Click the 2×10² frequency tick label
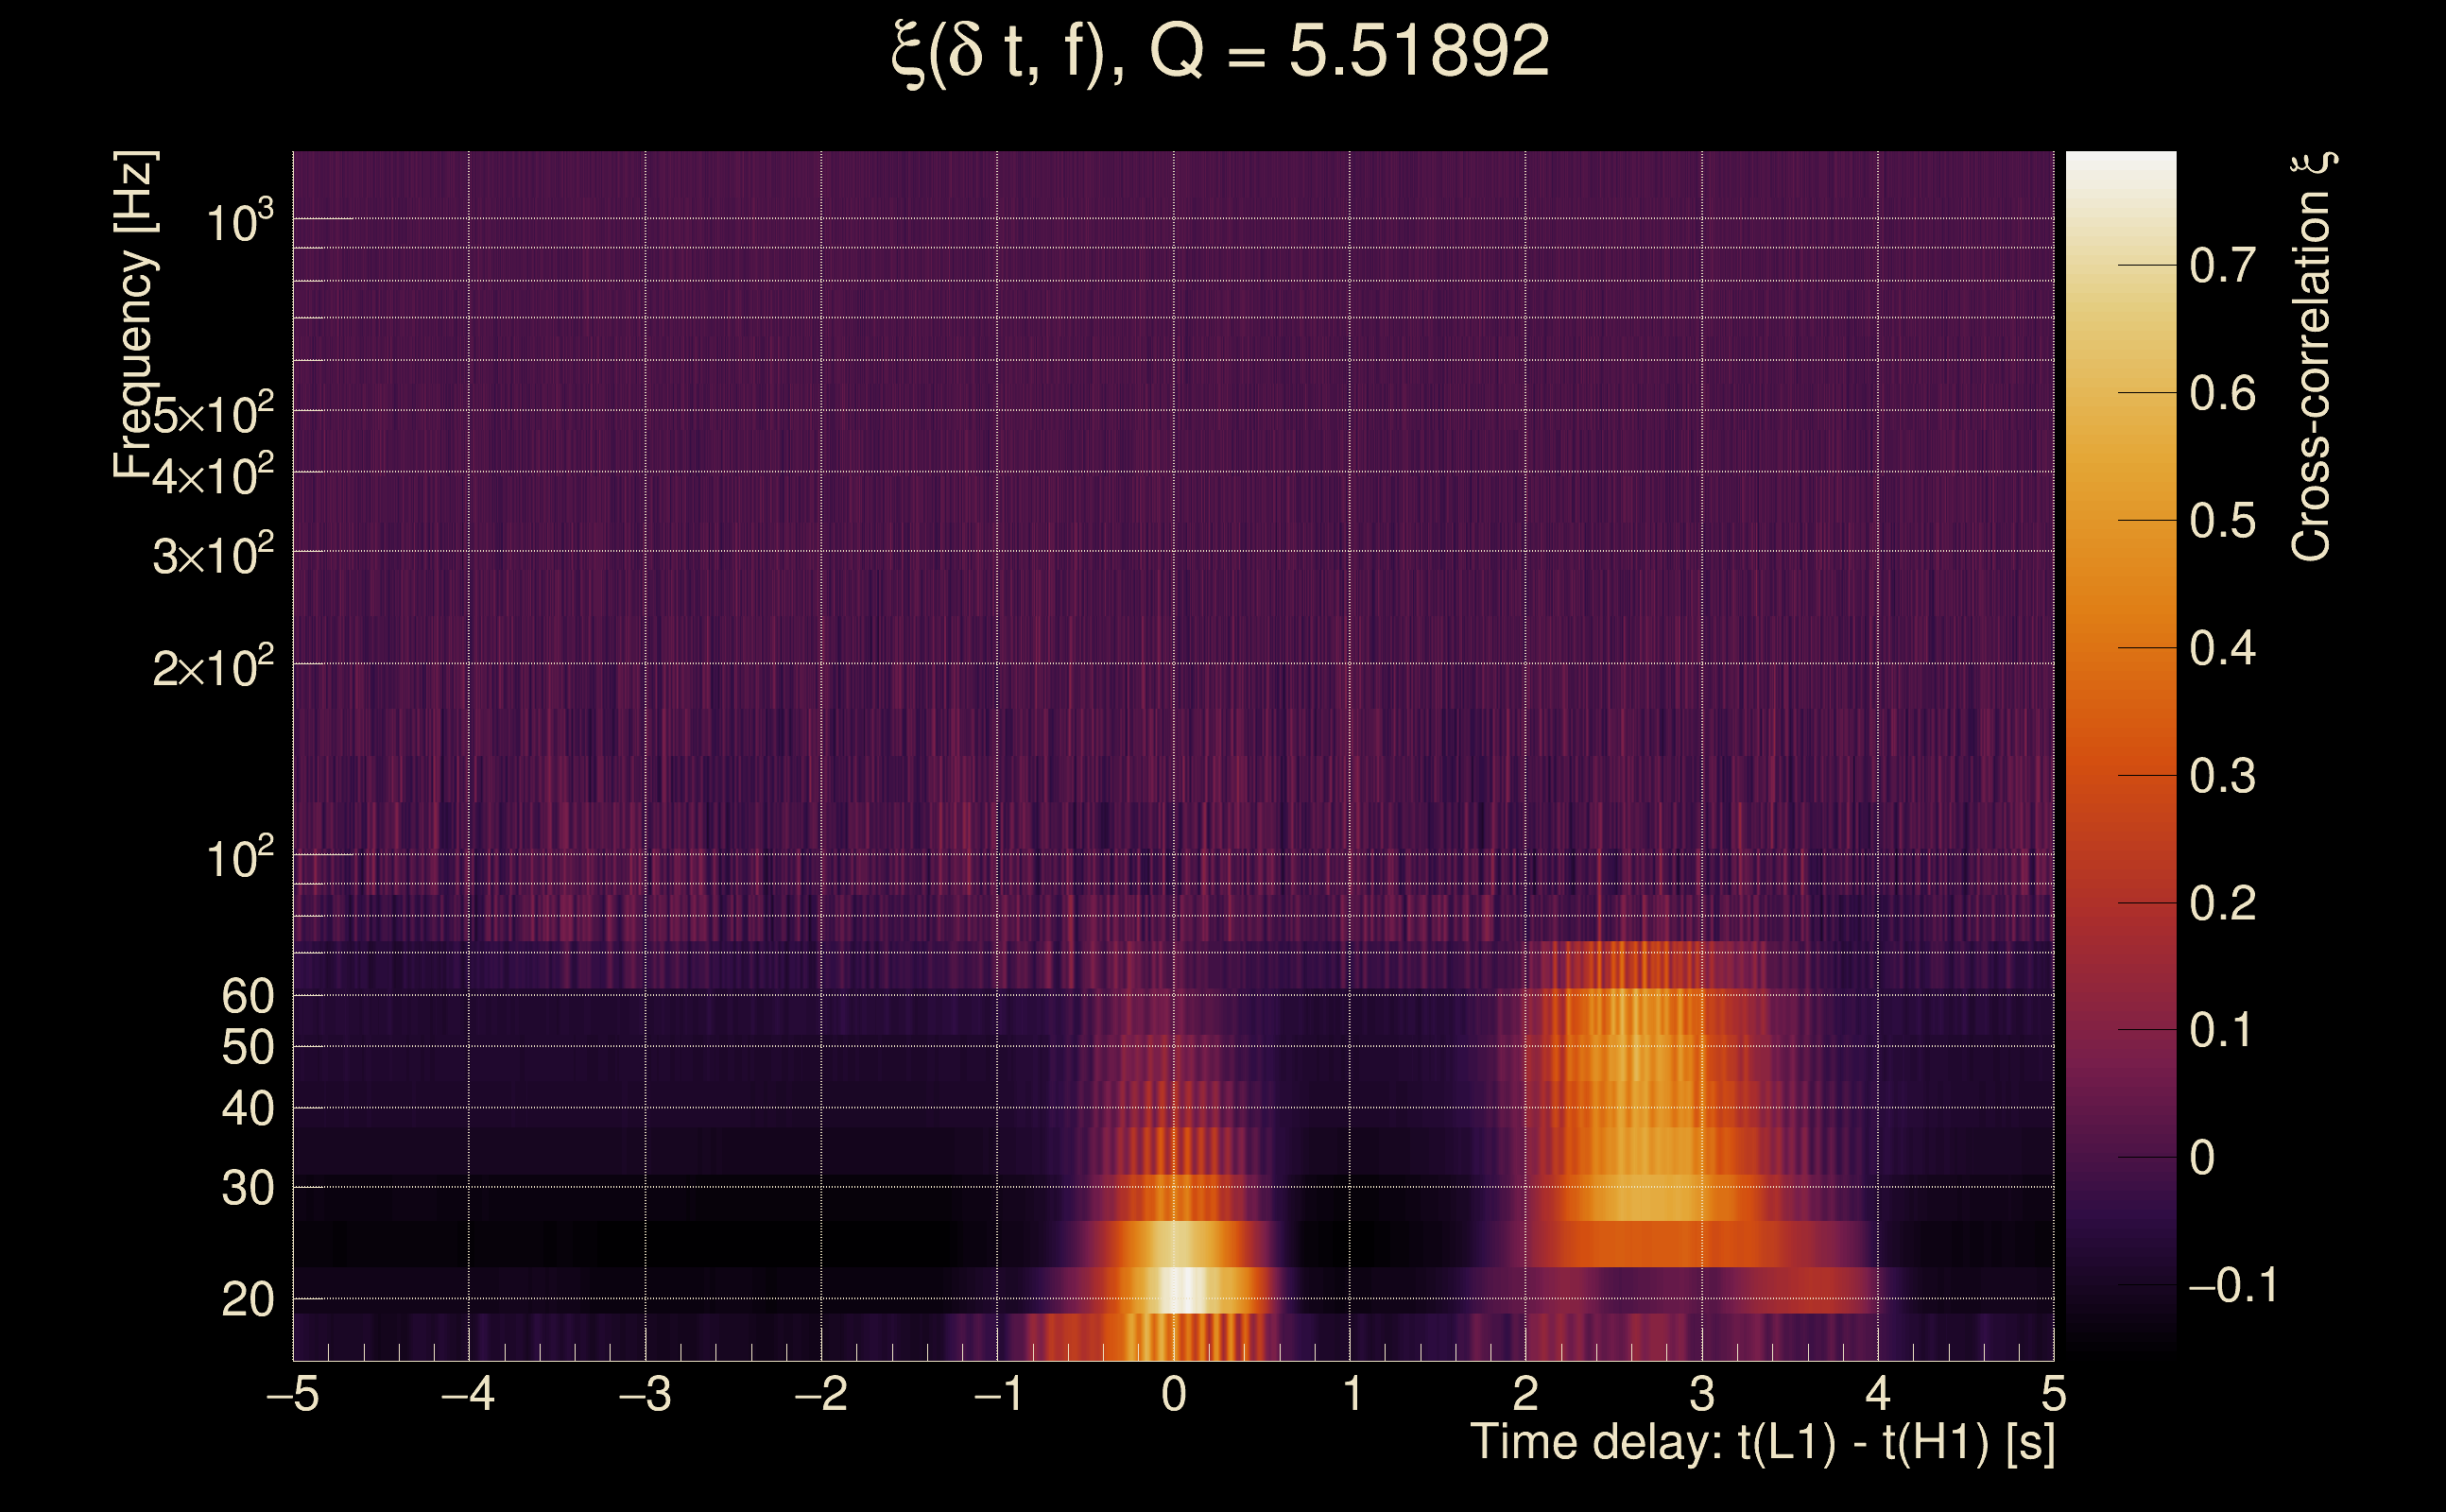The height and width of the screenshot is (1512, 2446). tap(213, 667)
